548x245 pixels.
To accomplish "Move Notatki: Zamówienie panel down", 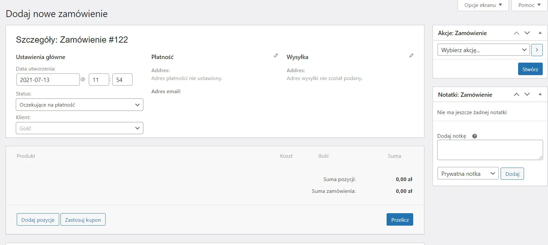I will coord(527,94).
